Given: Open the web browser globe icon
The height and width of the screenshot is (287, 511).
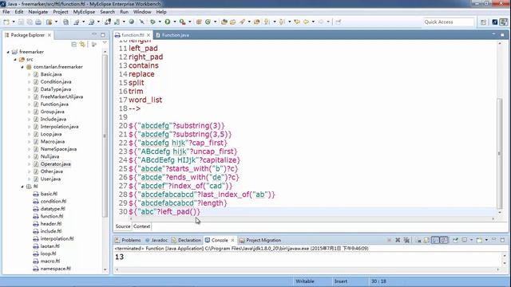Looking at the screenshot, I should [131, 22].
